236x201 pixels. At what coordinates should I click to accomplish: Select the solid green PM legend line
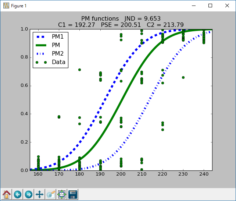[42, 45]
